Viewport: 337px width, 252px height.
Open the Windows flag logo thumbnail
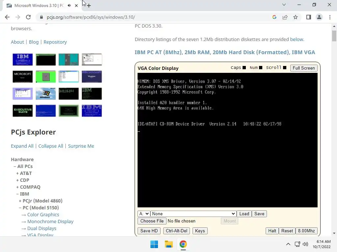[45, 94]
